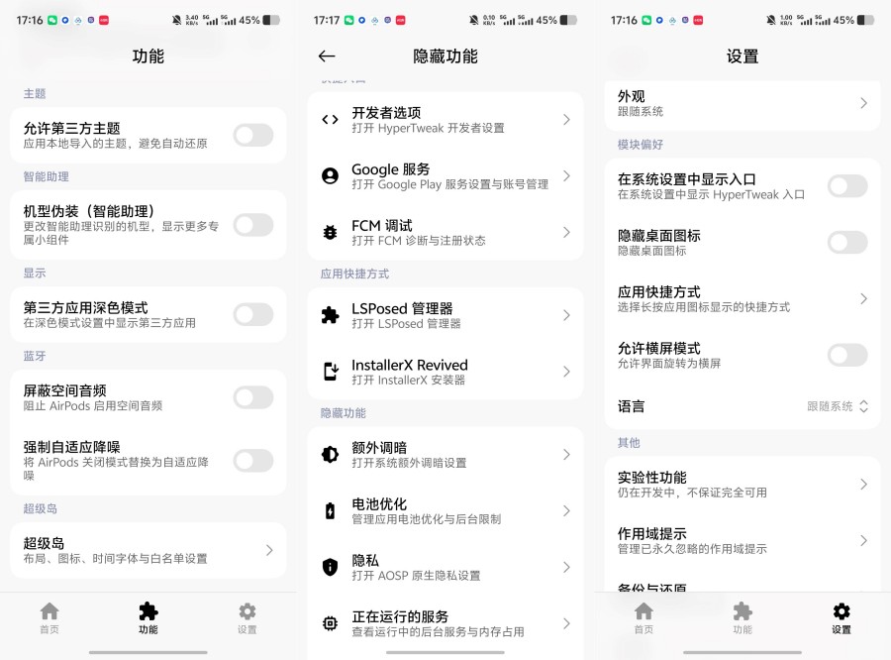Viewport: 891px width, 660px height.
Task: Enable 隐藏桌面图标 switch
Action: tap(847, 243)
